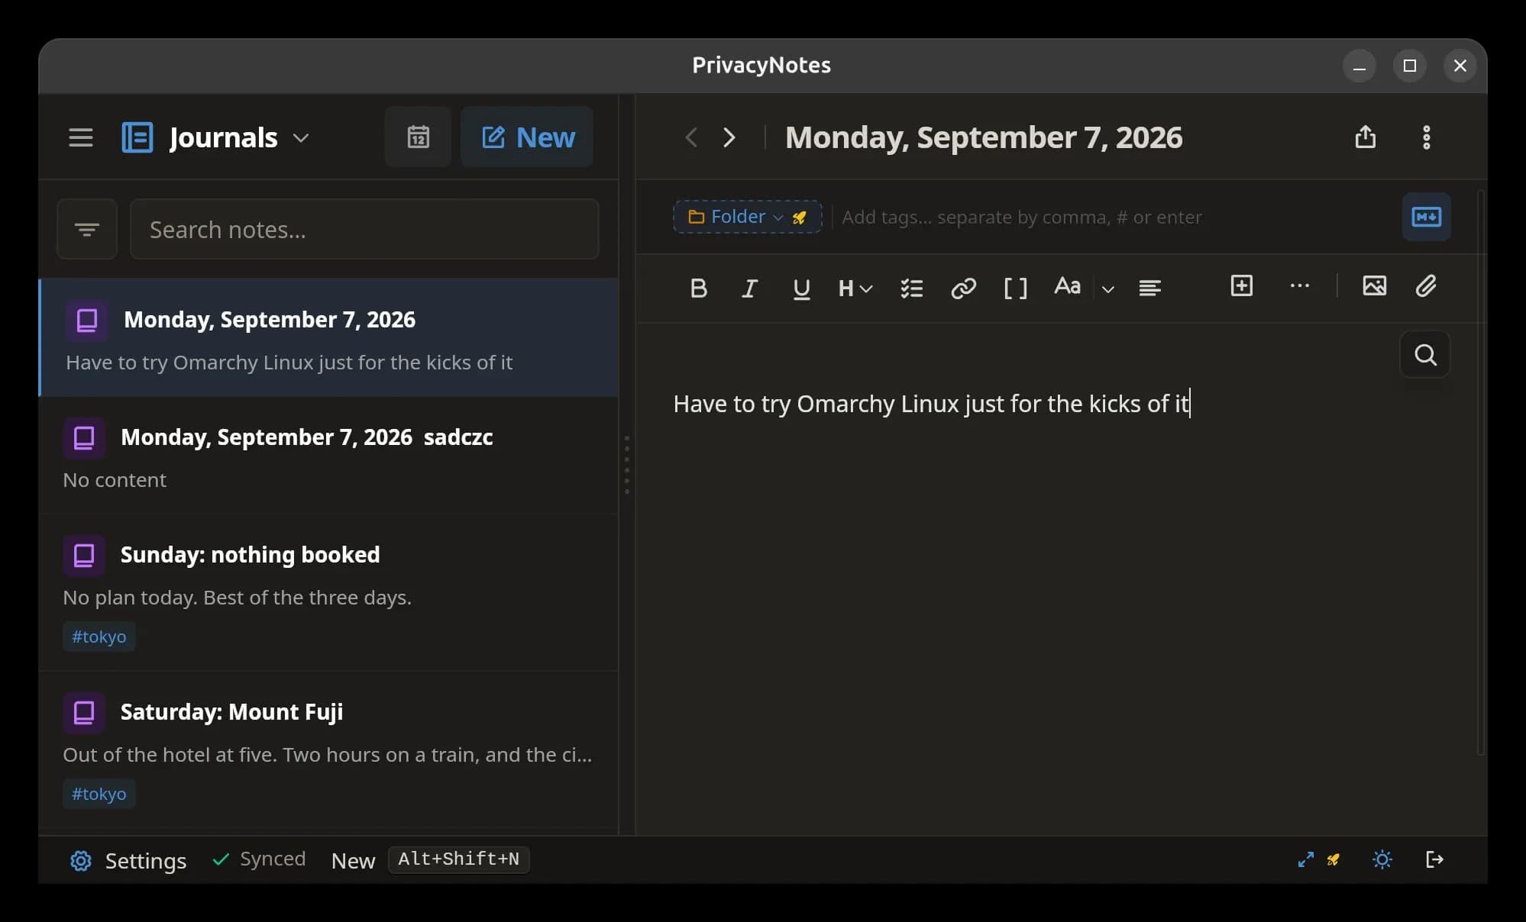The width and height of the screenshot is (1526, 922).
Task: Click 'Out of the hotel at five' preview
Action: pos(328,755)
